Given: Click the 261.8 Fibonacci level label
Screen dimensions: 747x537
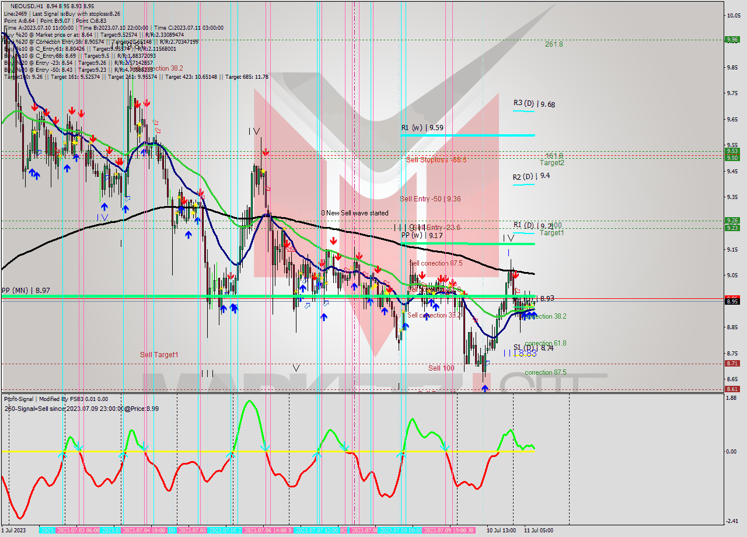Looking at the screenshot, I should coord(554,44).
